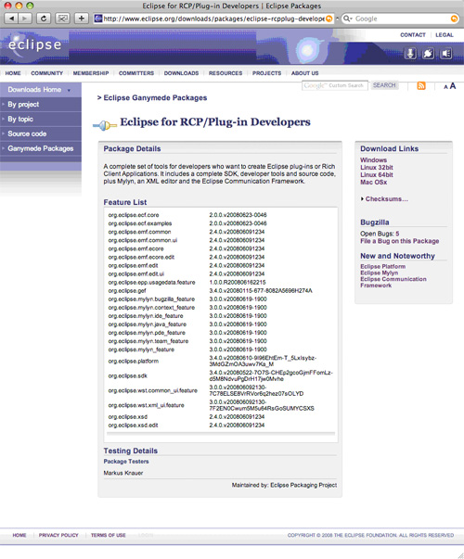The width and height of the screenshot is (464, 559).
Task: Click the plug icon beside the page title
Action: coord(105,125)
